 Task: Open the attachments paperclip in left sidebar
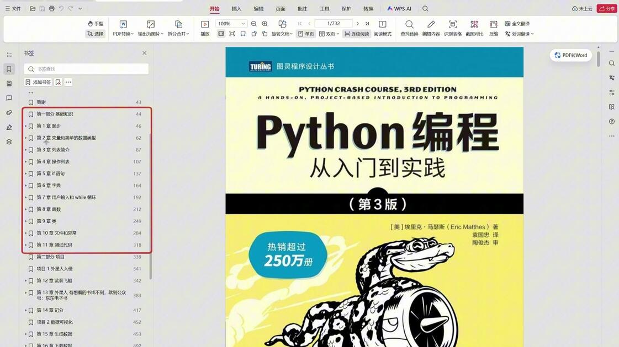tap(9, 113)
